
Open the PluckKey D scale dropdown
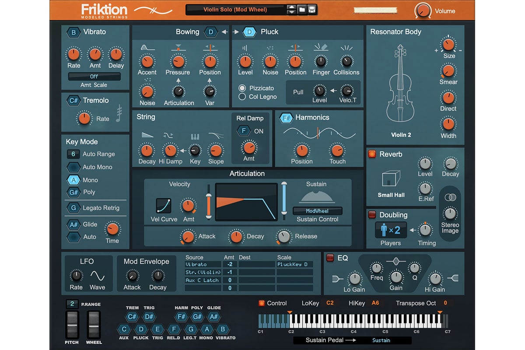point(294,264)
